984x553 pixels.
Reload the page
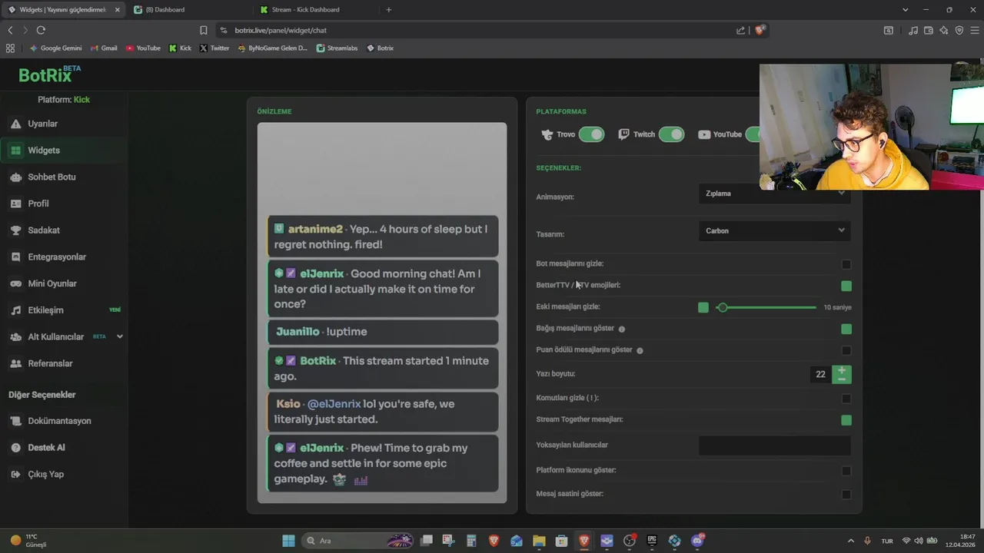tap(41, 30)
